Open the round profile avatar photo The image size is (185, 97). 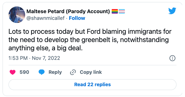tap(17, 15)
